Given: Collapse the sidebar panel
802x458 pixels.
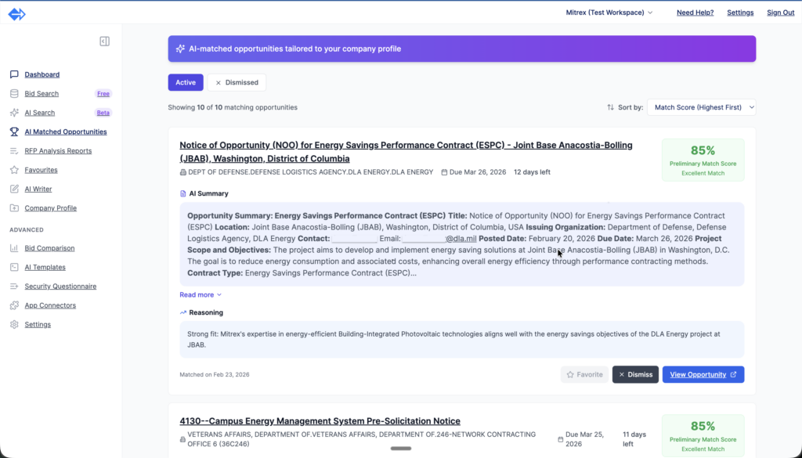Looking at the screenshot, I should pos(104,41).
